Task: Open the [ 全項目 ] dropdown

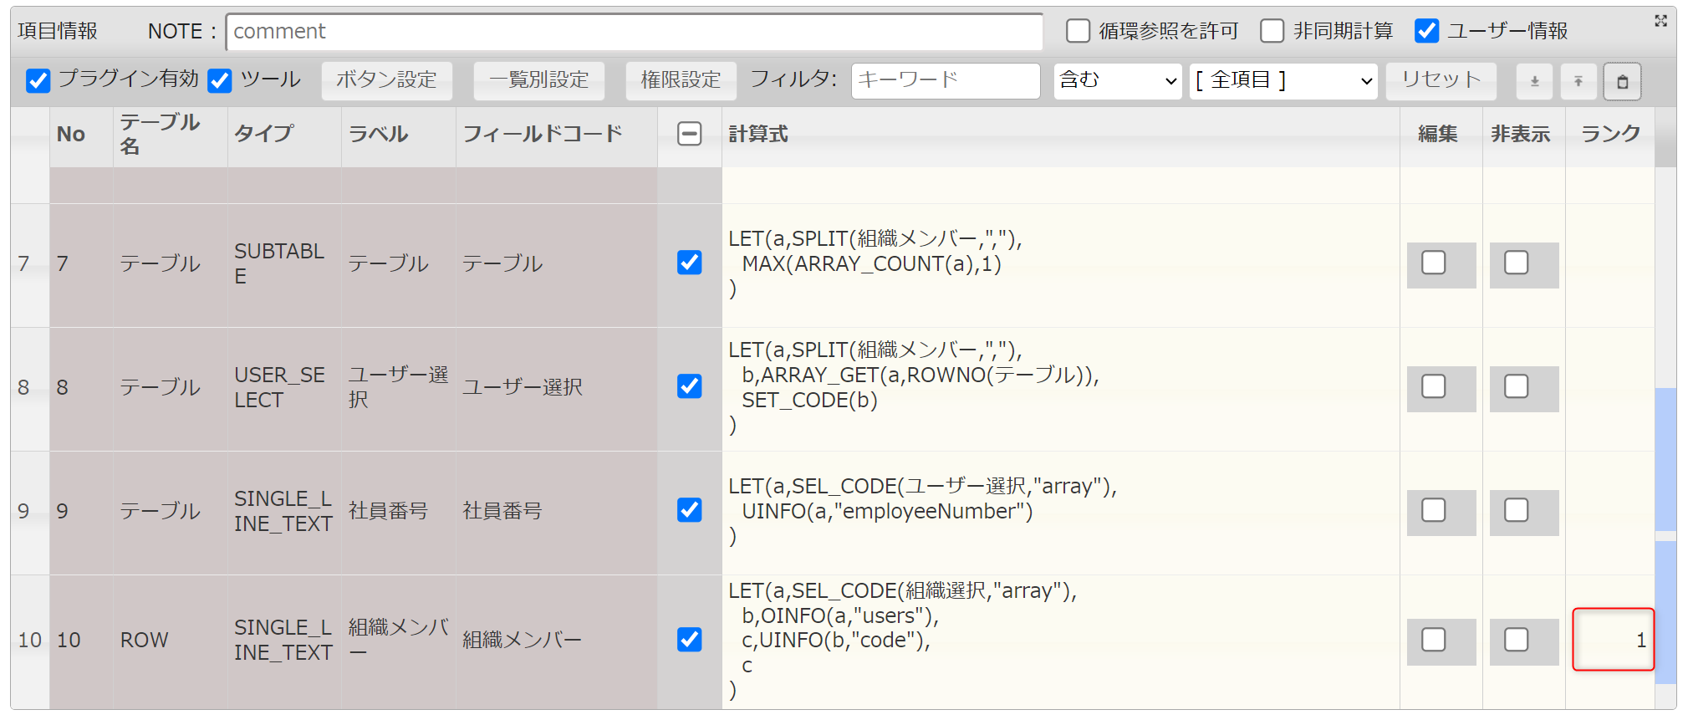Action: pos(1283,81)
